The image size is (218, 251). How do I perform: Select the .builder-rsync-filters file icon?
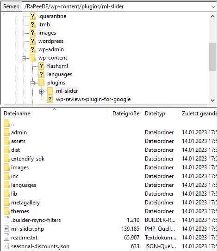(x=6, y=220)
